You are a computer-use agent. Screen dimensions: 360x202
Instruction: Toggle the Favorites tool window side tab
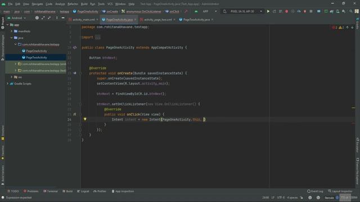click(x=2, y=153)
